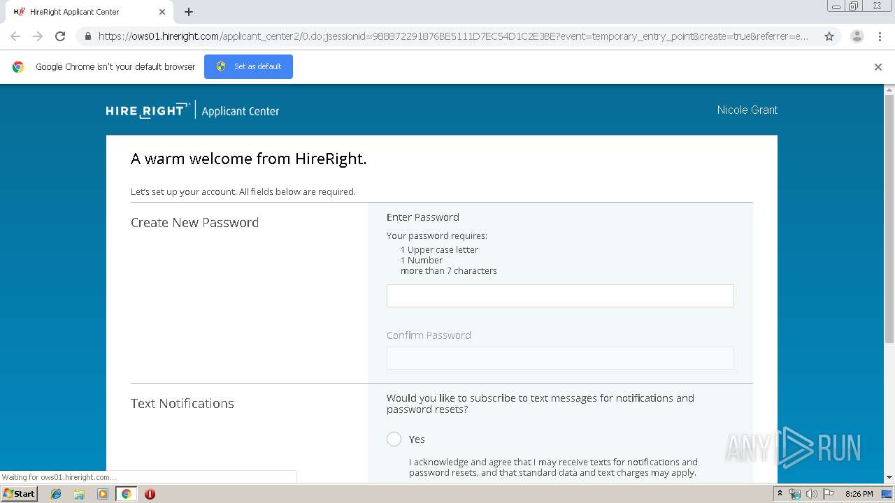895x503 pixels.
Task: Click Chrome icon in taskbar
Action: pos(126,494)
